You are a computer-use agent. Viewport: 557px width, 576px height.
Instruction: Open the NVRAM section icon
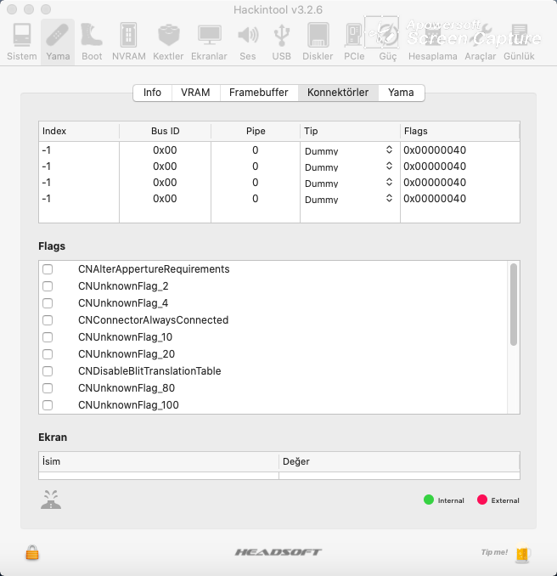tap(129, 42)
